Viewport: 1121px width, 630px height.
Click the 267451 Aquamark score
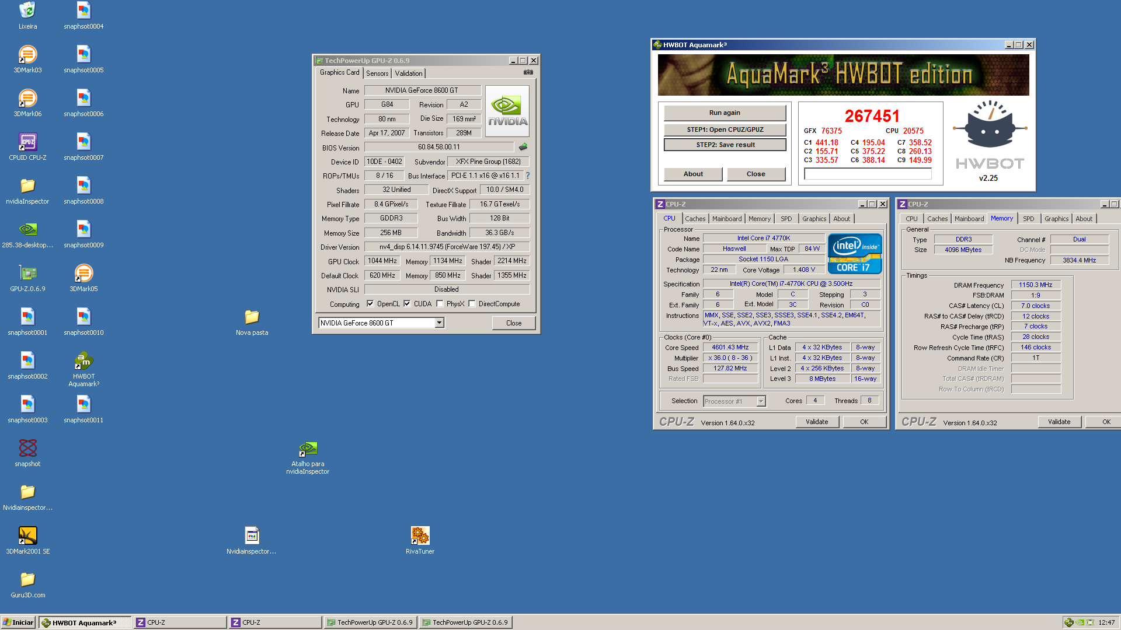point(872,116)
